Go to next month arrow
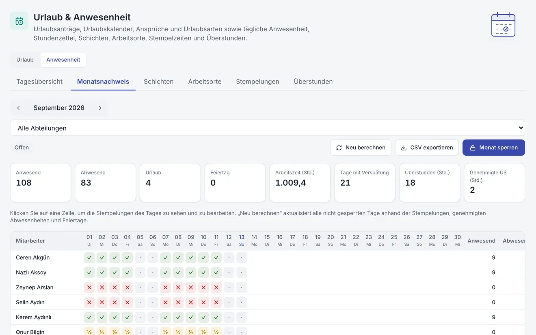Screen dimensions: 536x335 click(x=100, y=108)
